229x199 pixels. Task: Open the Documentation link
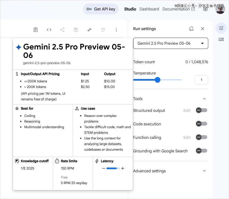pyautogui.click(x=179, y=9)
